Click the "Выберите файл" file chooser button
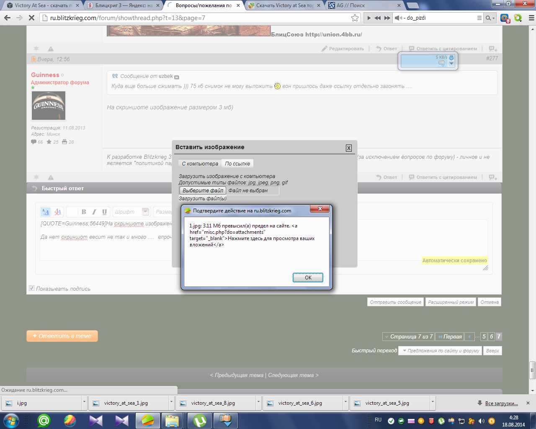Screen dimensions: 536x429 pyautogui.click(x=203, y=190)
